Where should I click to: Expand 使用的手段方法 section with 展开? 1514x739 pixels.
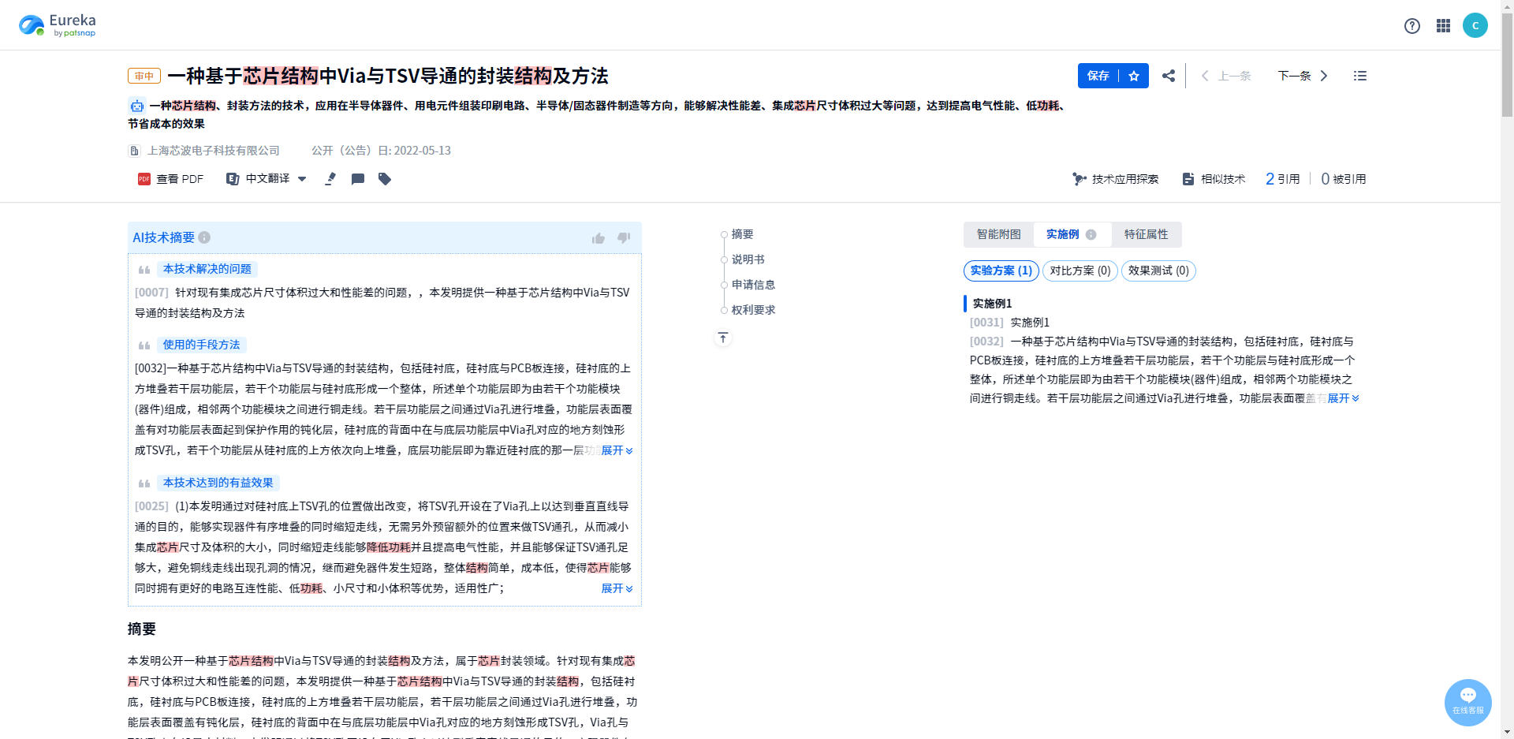coord(617,450)
